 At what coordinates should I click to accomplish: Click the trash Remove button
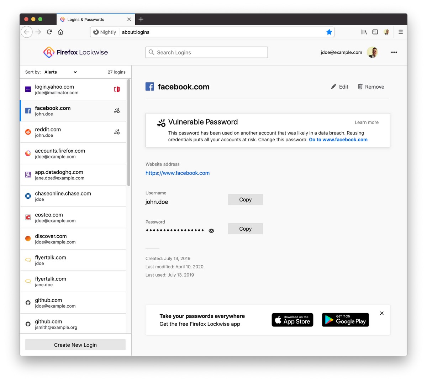pos(371,87)
